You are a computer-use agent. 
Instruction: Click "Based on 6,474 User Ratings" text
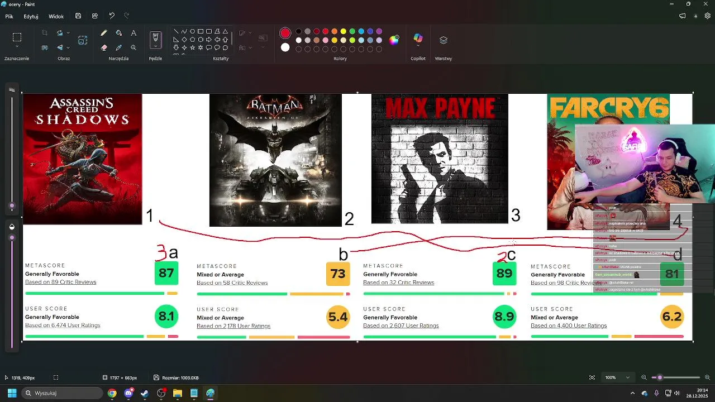point(63,325)
